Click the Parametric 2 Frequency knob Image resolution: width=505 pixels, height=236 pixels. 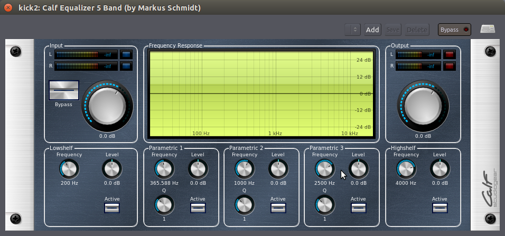(x=245, y=169)
